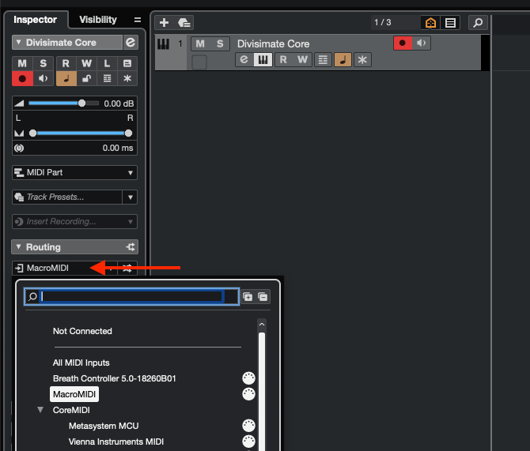
Task: Open the Track Presets dropdown arrow
Action: point(130,197)
